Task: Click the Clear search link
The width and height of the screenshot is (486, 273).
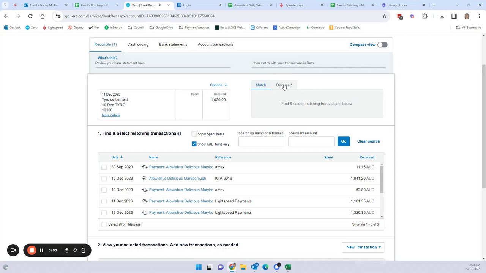Action: [368, 141]
